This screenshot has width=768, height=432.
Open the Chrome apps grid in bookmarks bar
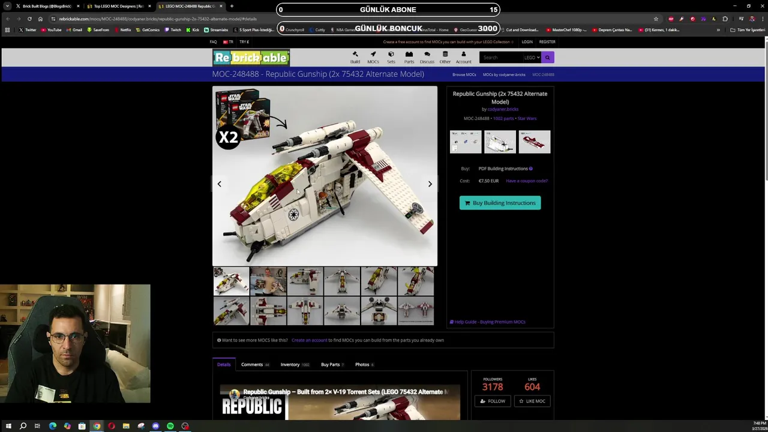[7, 30]
